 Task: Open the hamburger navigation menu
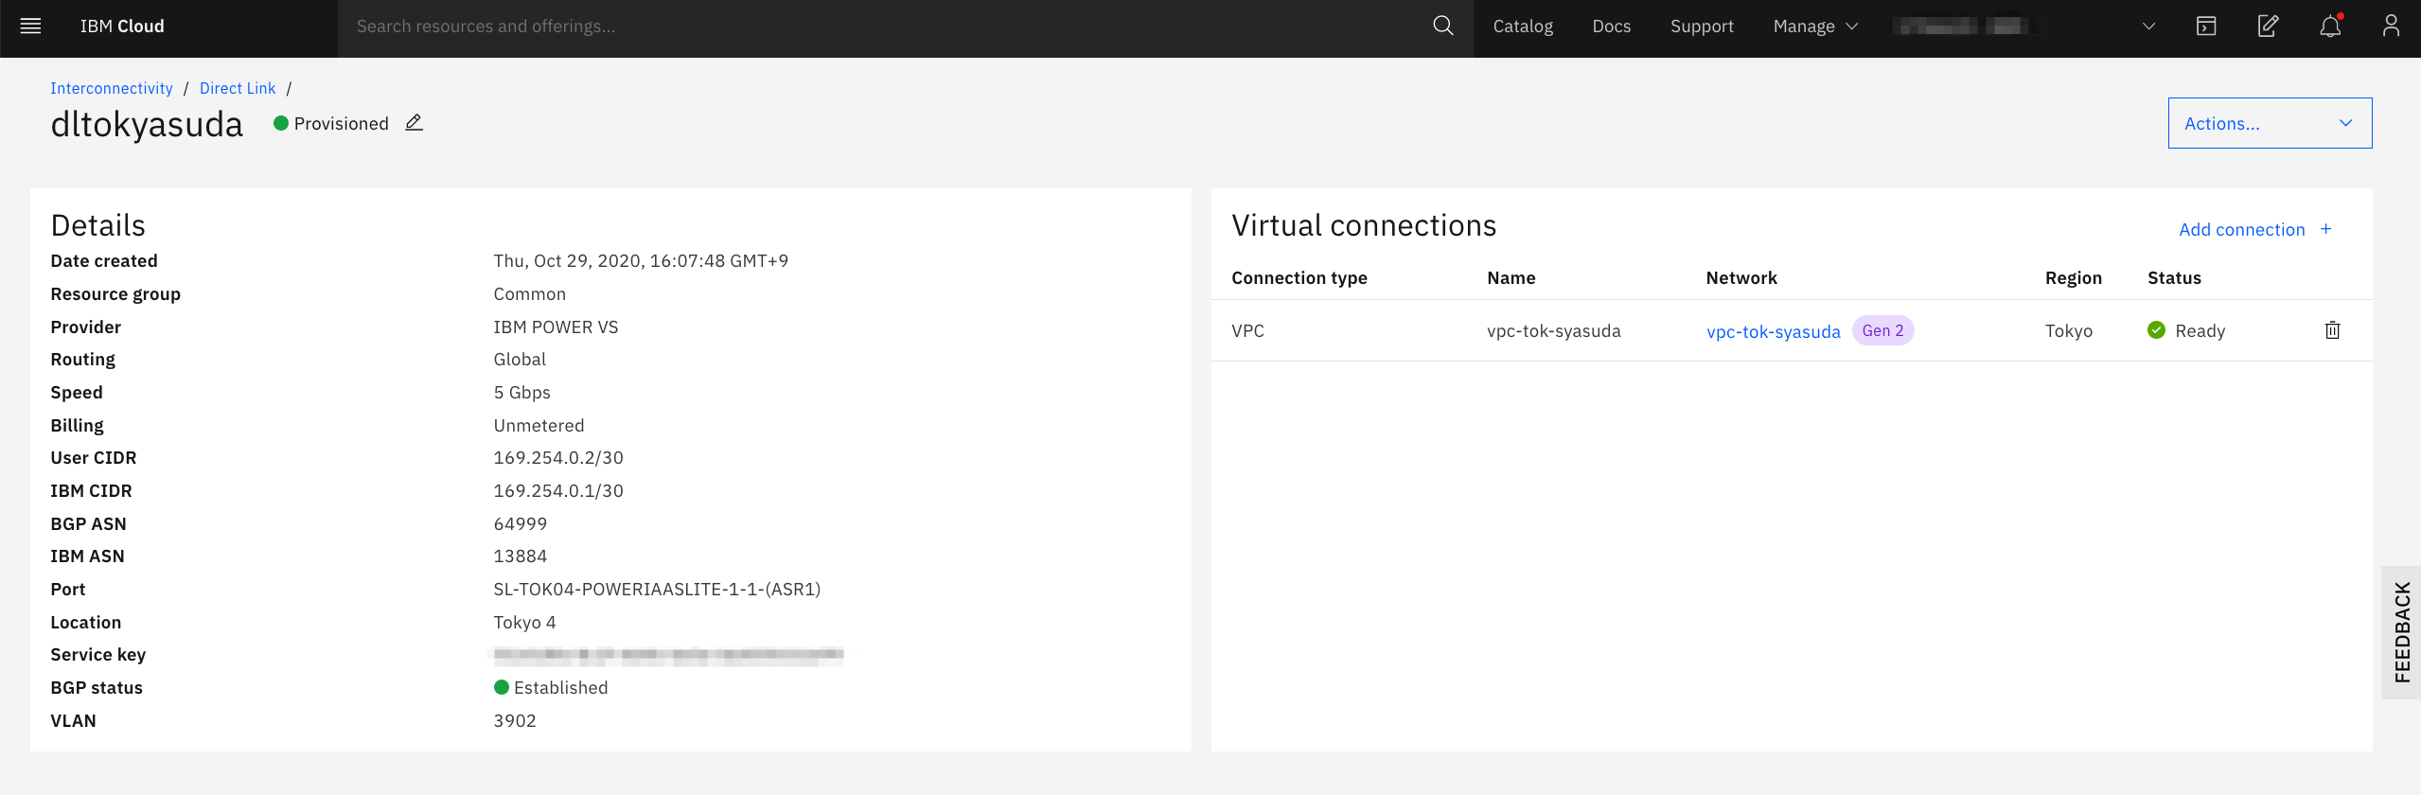coord(30,26)
